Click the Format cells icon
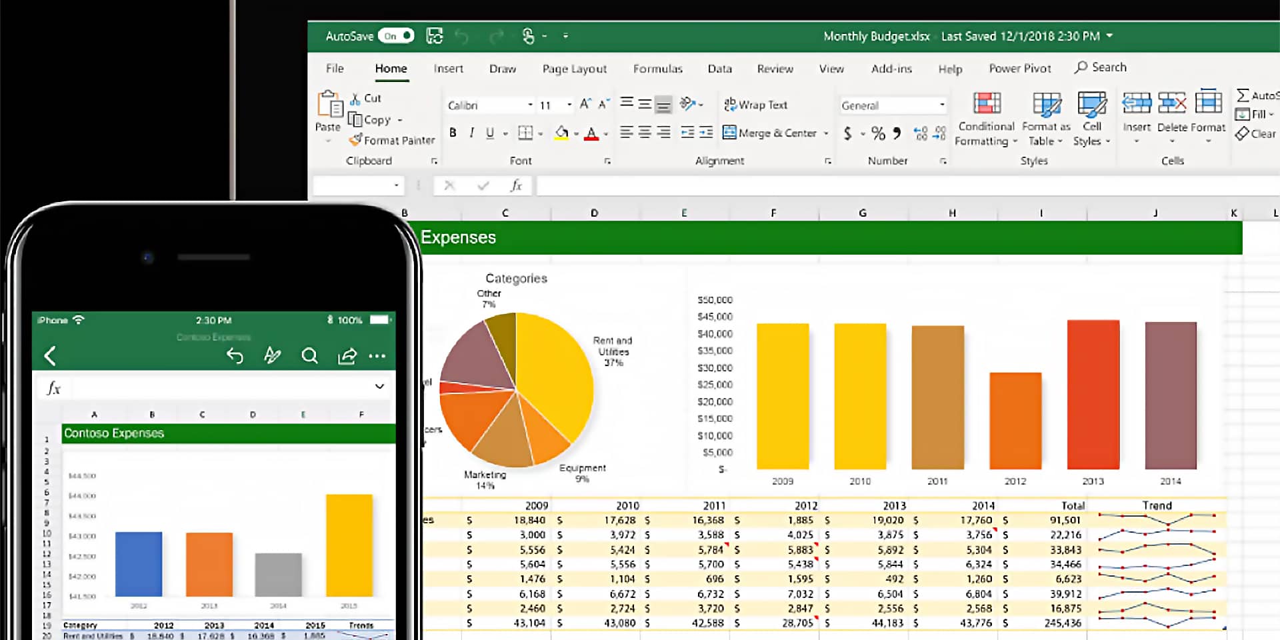Screen dimensions: 1280x640 [x=1208, y=103]
